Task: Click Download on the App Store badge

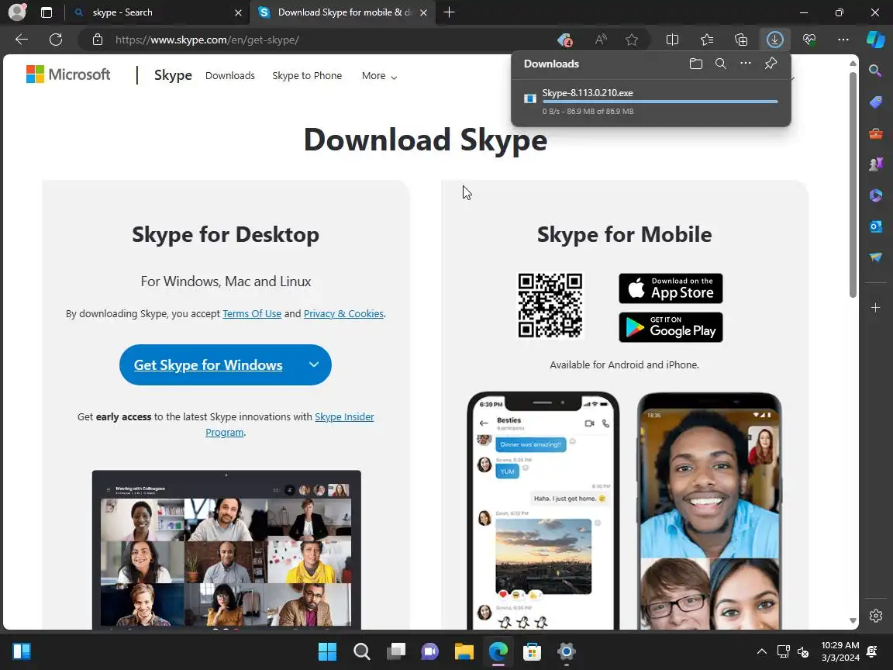Action: (x=671, y=288)
